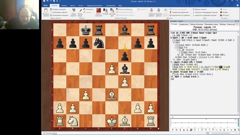Click Копировать позицию in the clipboard group
Viewport: 240px width, 135px height.
tap(59, 15)
